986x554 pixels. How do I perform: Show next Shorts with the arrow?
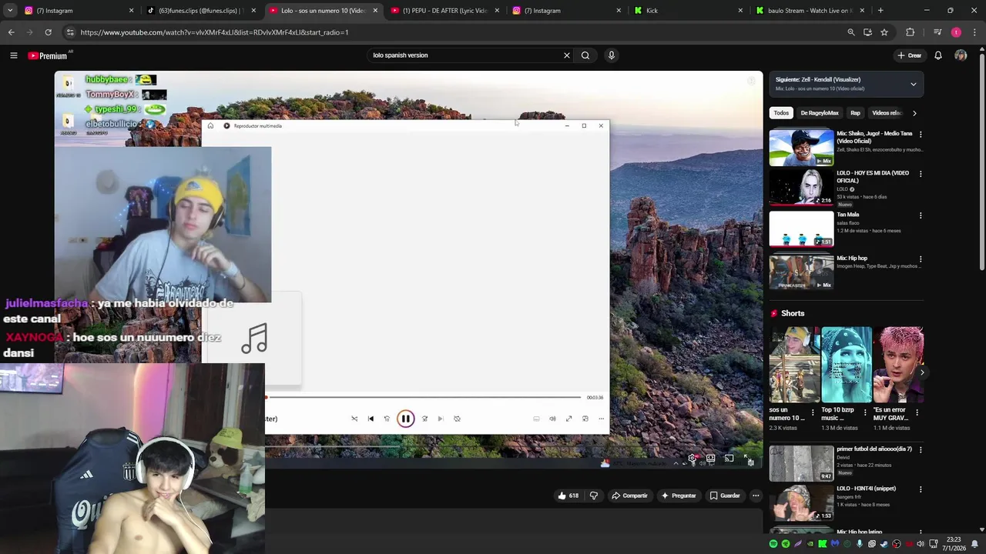click(x=922, y=372)
